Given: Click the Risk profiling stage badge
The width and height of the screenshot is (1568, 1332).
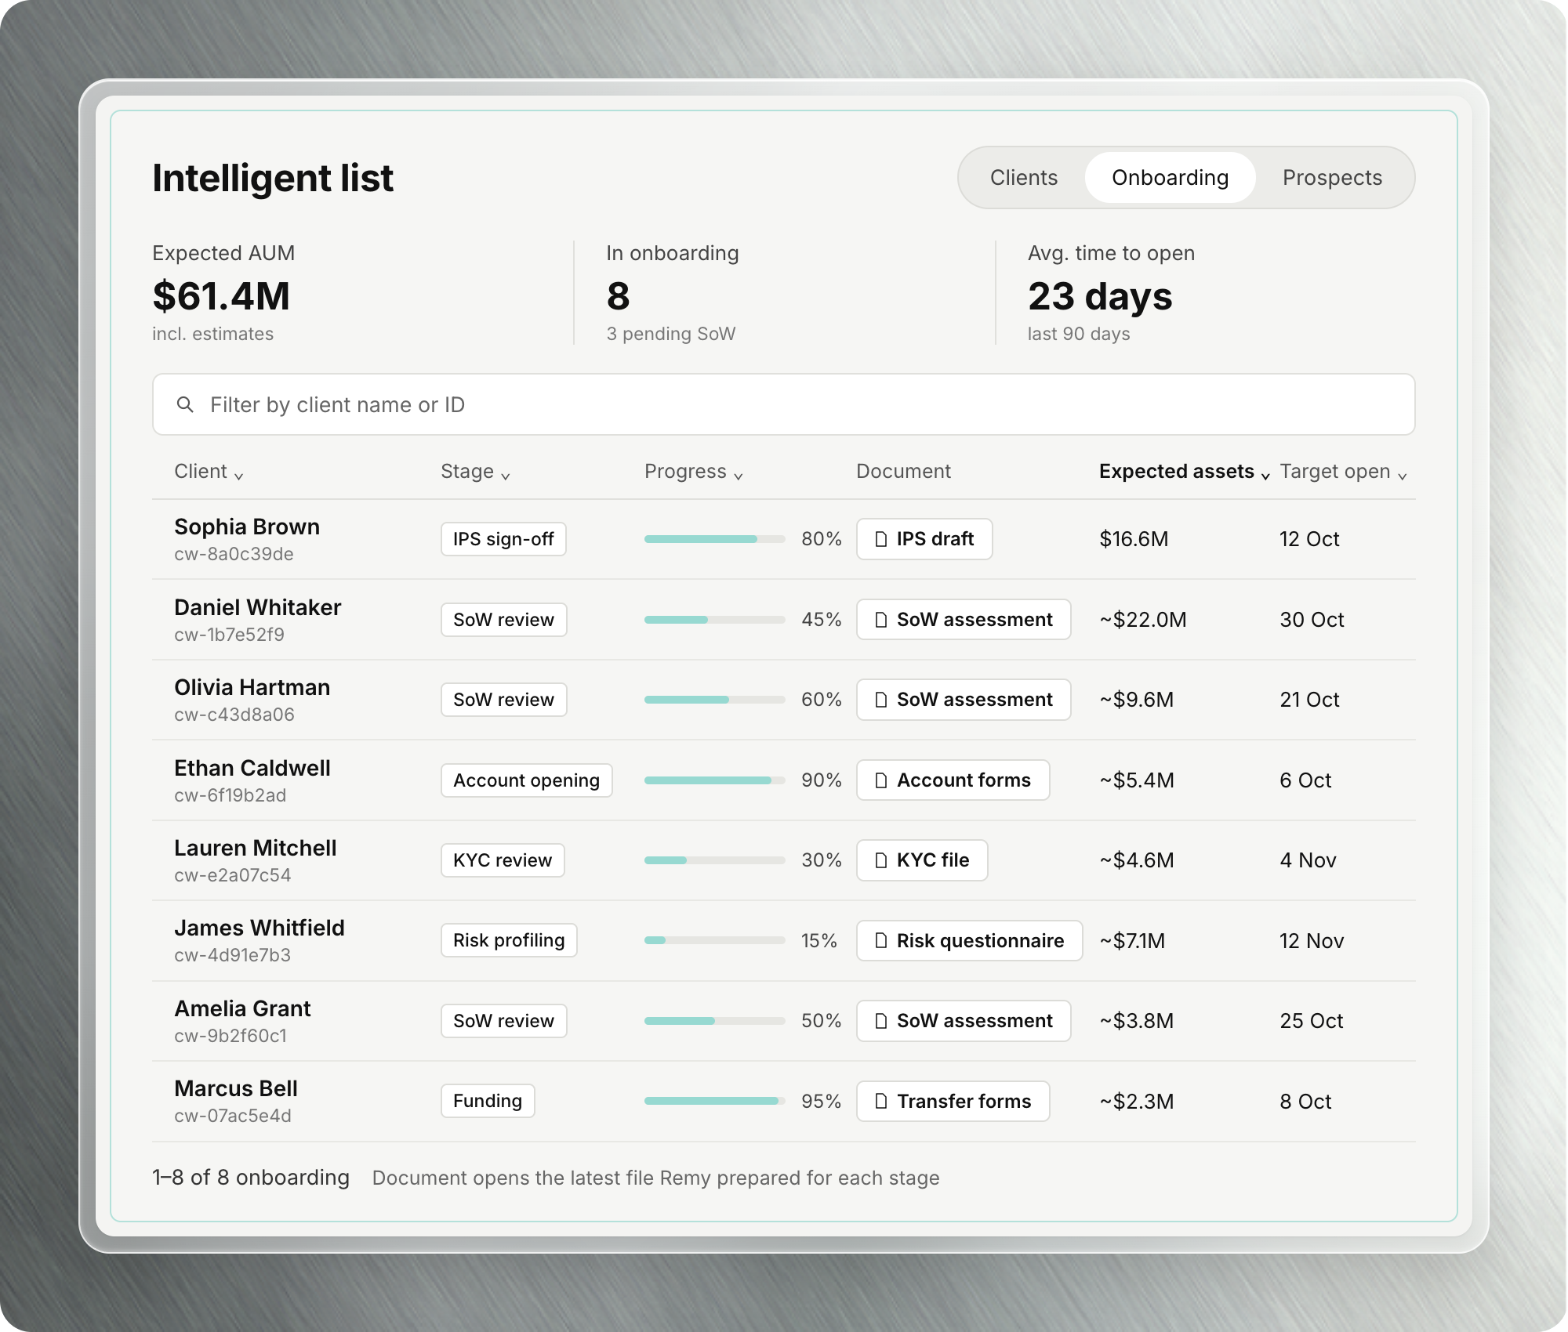Looking at the screenshot, I should 509,940.
